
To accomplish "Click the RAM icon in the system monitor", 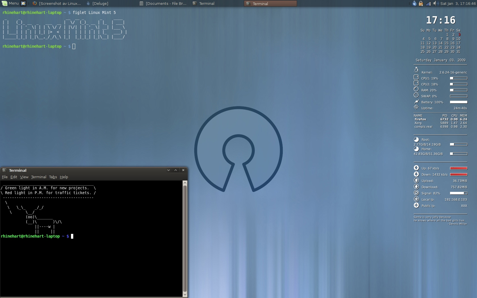I will click(x=416, y=89).
